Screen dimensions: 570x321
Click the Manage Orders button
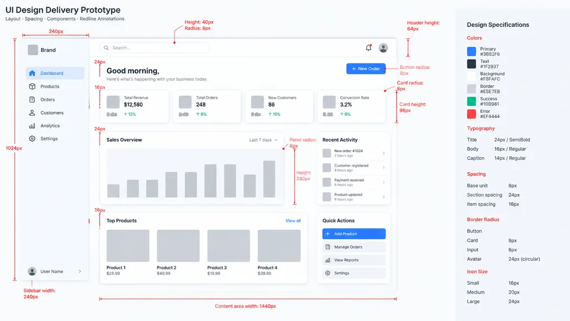[x=353, y=247]
